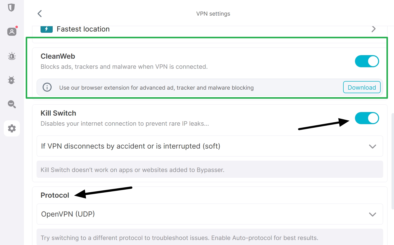Open Fastest location chevron arrow

click(x=373, y=29)
